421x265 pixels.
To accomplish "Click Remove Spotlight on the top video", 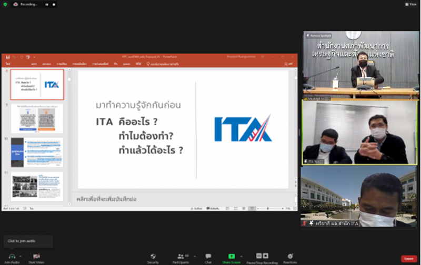I will (319, 35).
